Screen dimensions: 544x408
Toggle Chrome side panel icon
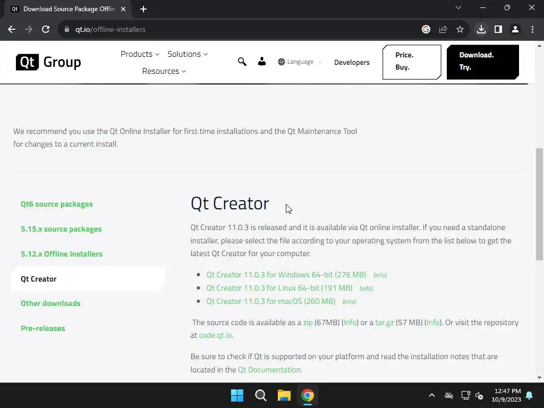coord(498,30)
